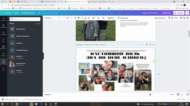Image resolution: width=190 pixels, height=106 pixels.
Task: Open the Покупки folder
Action: click(25, 43)
